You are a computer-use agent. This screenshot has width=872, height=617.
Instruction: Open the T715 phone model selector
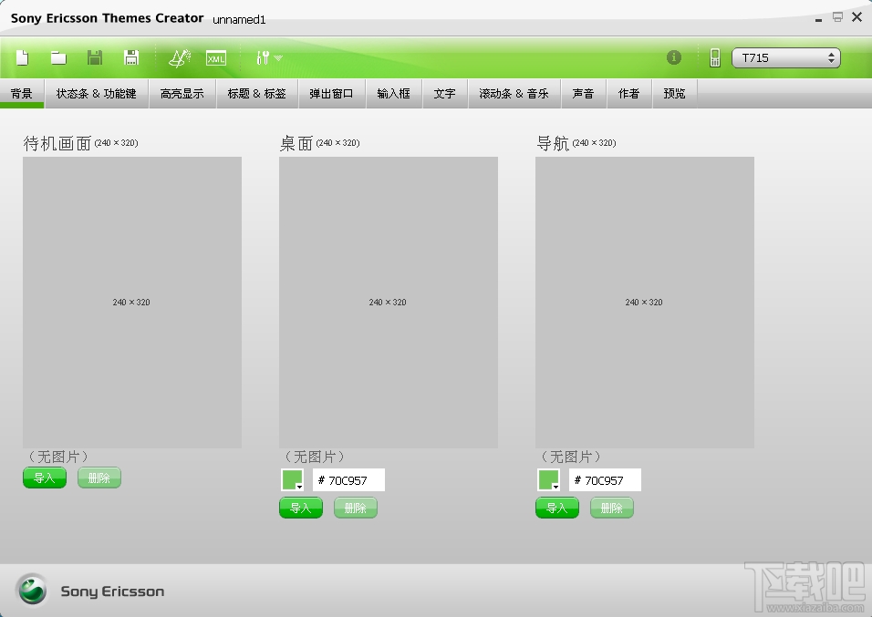(785, 57)
